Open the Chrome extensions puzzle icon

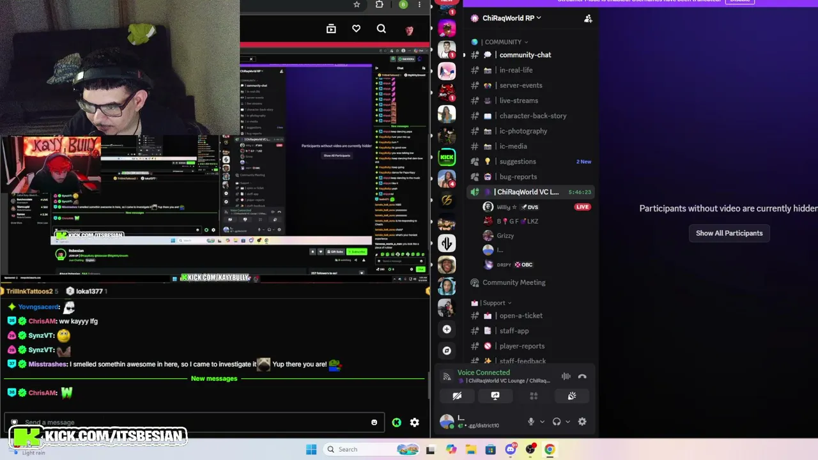(380, 4)
